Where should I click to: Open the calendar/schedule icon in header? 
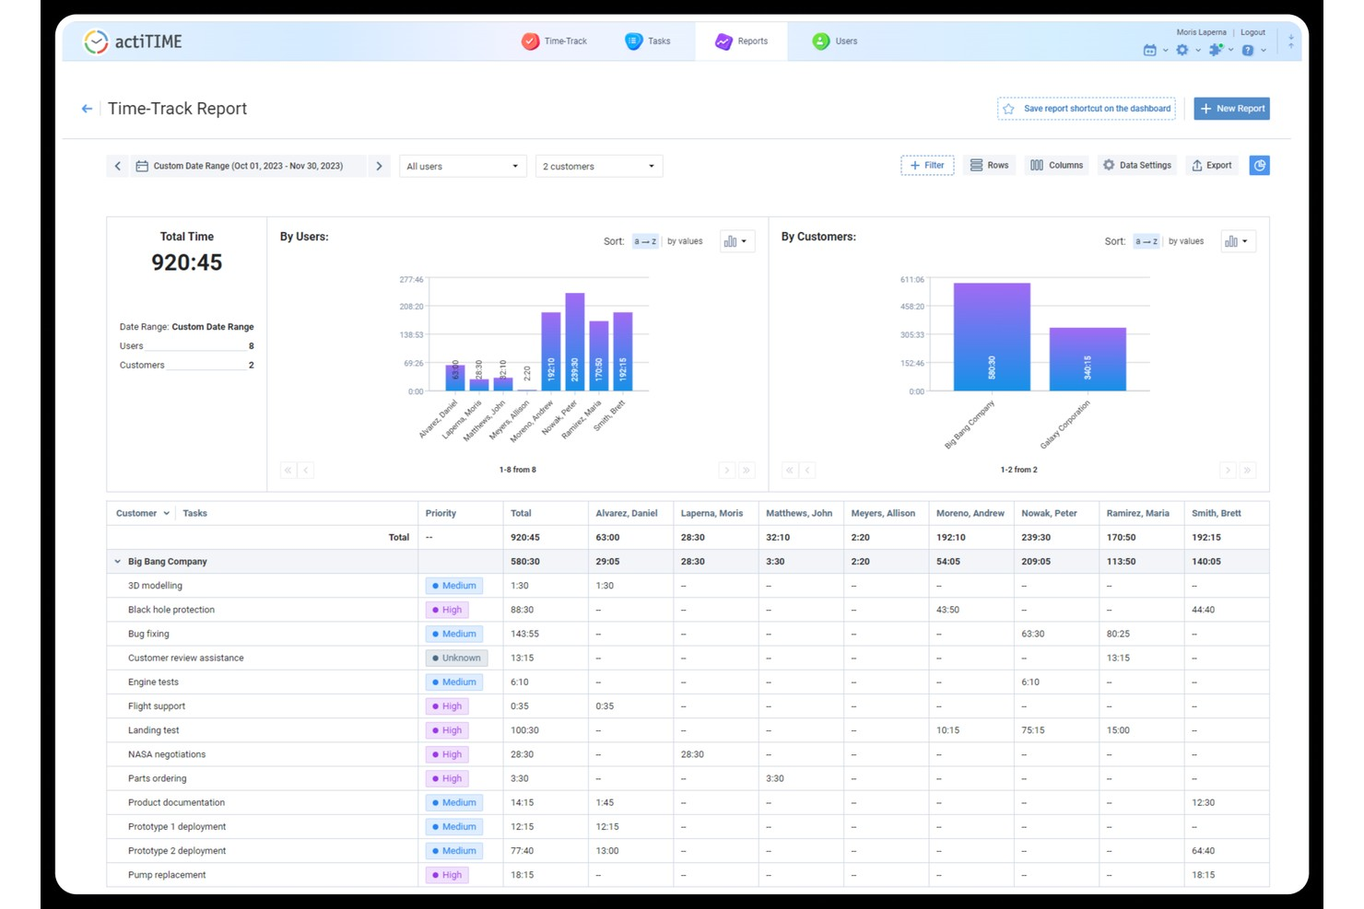coord(1149,51)
